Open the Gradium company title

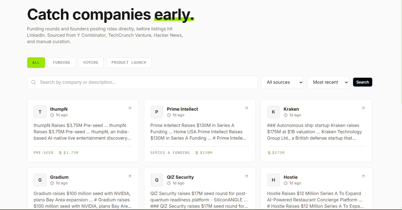tap(59, 177)
